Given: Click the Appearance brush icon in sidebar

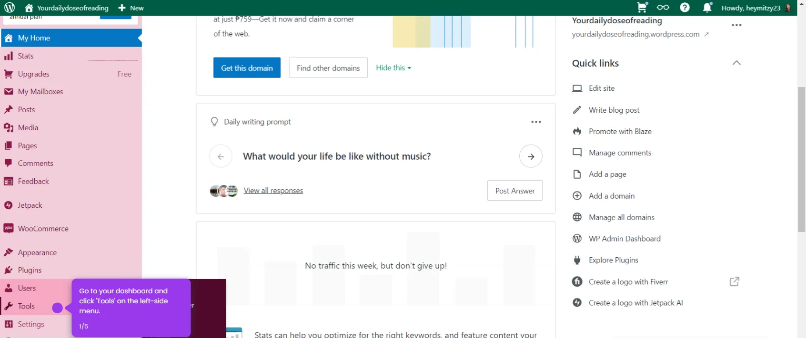Looking at the screenshot, I should coord(9,252).
